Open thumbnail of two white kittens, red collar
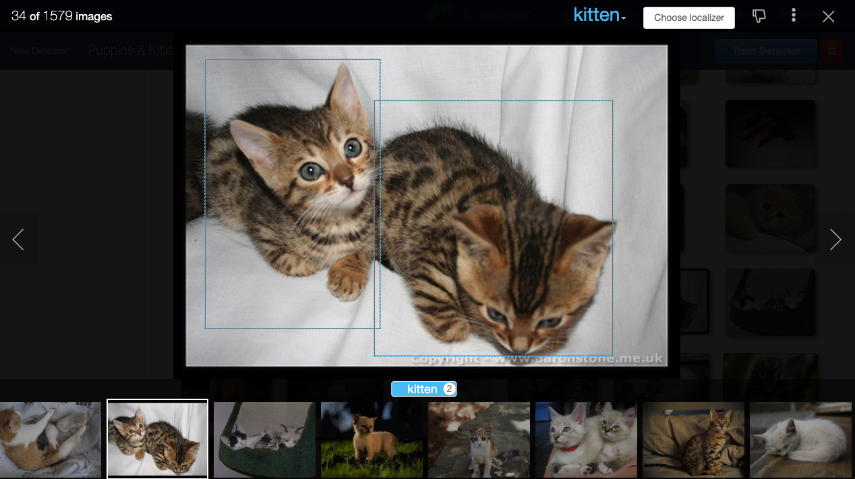 (x=586, y=440)
